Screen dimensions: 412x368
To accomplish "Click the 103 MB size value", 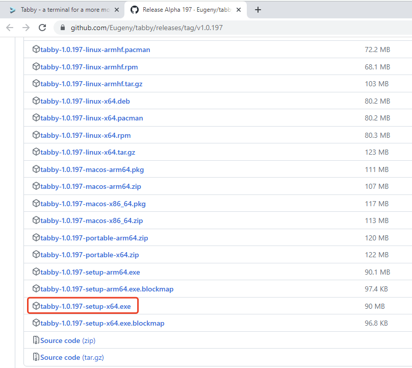I will pyautogui.click(x=376, y=84).
